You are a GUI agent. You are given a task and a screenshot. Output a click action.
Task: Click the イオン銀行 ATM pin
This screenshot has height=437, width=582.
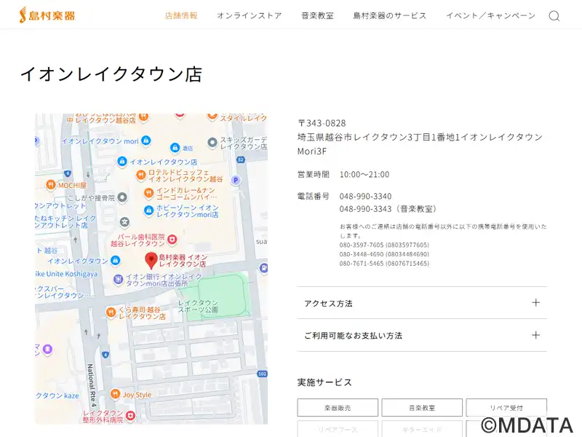(118, 279)
